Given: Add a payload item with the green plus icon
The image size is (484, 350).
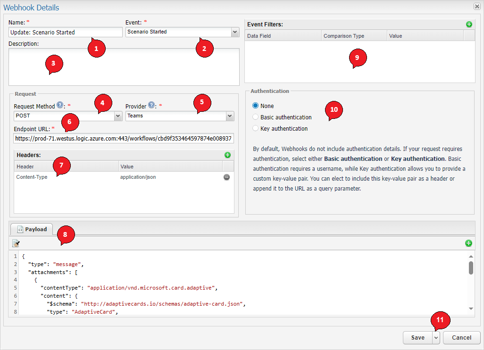Looking at the screenshot, I should click(x=468, y=243).
